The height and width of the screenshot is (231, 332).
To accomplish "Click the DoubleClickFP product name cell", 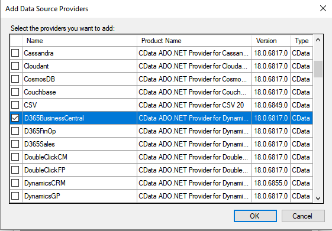I will coord(194,170).
